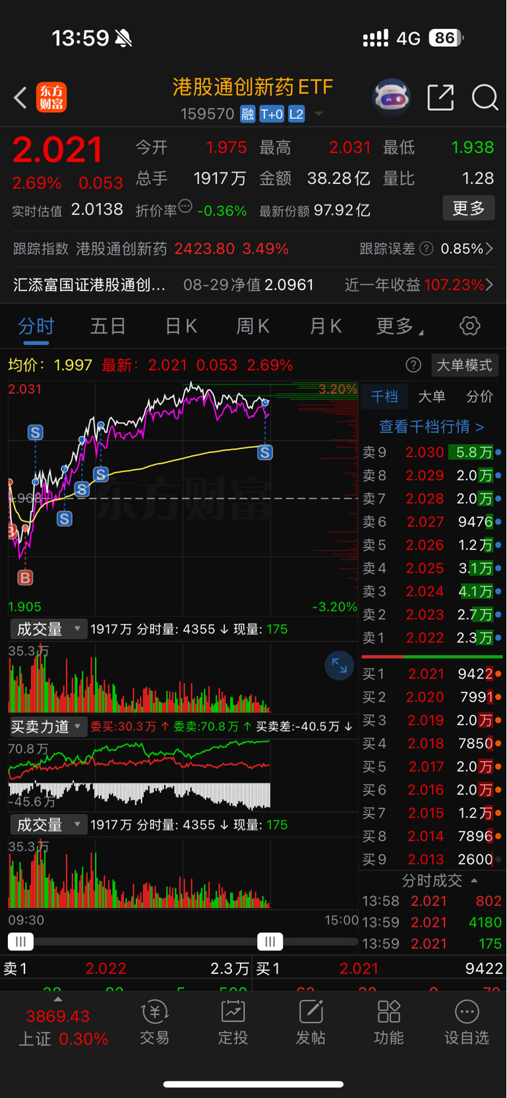The width and height of the screenshot is (507, 1098).
Task: Select 卖5 order row 2.026
Action: tap(432, 545)
